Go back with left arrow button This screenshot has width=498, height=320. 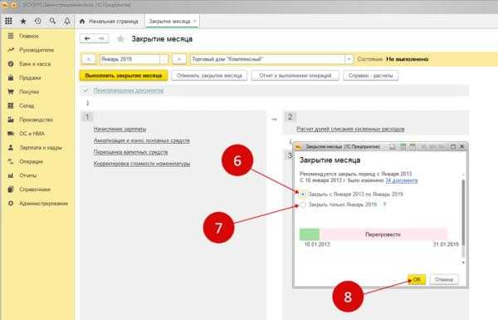click(x=87, y=39)
